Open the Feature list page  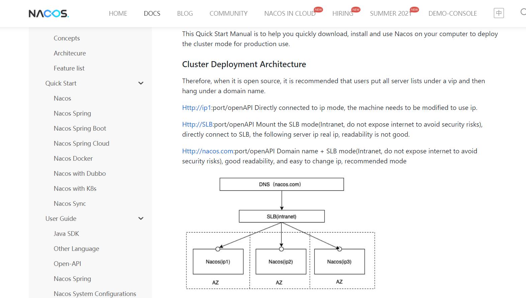(x=69, y=68)
